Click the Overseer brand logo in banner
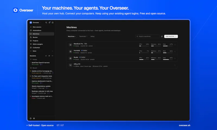Viewport: 217px width, 130px height. point(15,10)
